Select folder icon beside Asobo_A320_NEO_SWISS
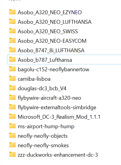The height and width of the screenshot is (165, 121). 12,31
